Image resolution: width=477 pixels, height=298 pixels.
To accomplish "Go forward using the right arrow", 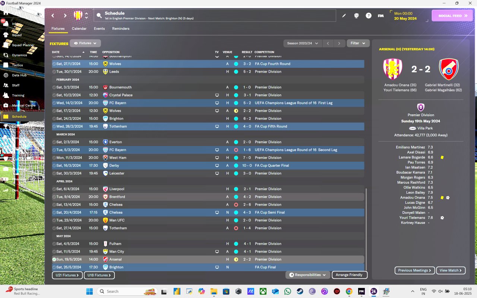I will 65,16.
